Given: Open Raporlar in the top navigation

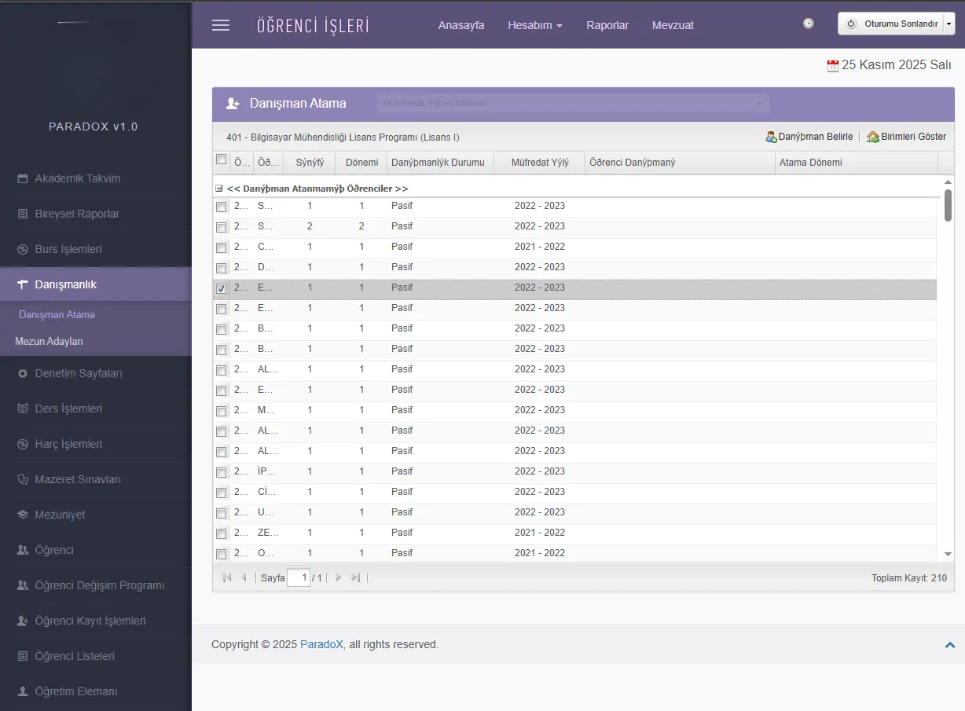Looking at the screenshot, I should tap(607, 25).
